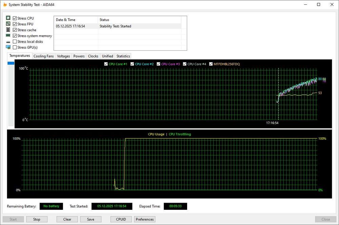This screenshot has width=339, height=225.
Task: Enable the Stress GPU(s) checkbox
Action: pos(15,47)
